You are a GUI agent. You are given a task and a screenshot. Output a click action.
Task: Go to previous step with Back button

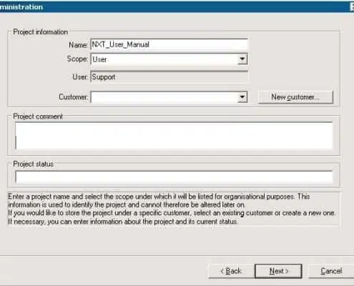pyautogui.click(x=231, y=271)
